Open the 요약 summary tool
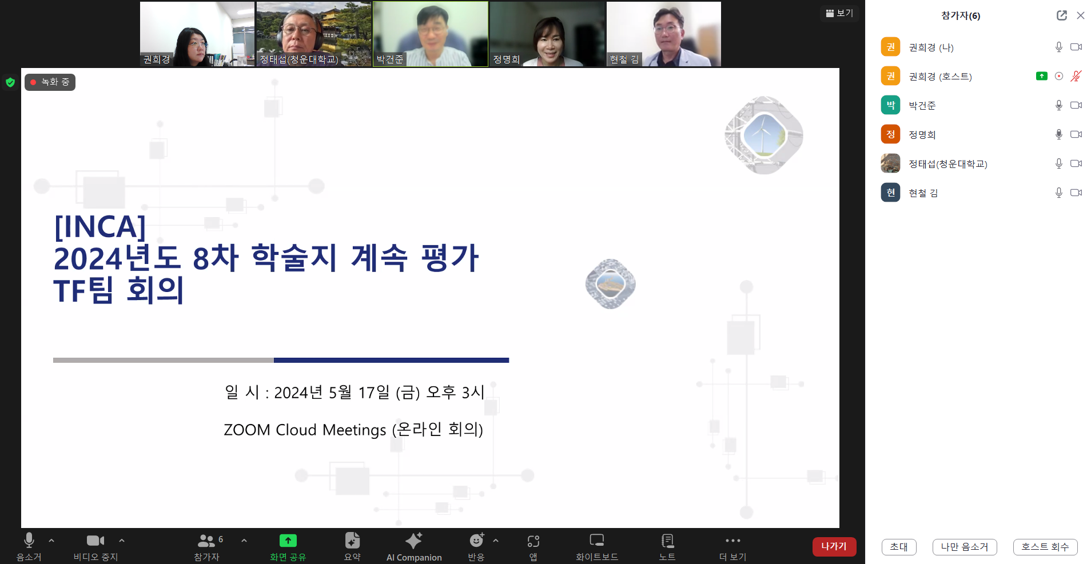The width and height of the screenshot is (1091, 564). pos(352,547)
